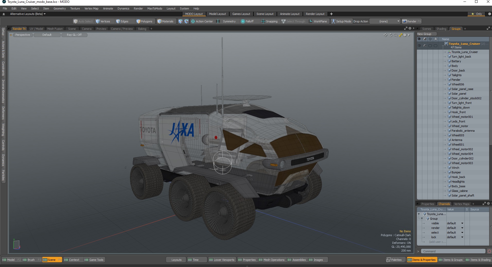
Task: Click the Game Tools button
Action: [x=94, y=260]
